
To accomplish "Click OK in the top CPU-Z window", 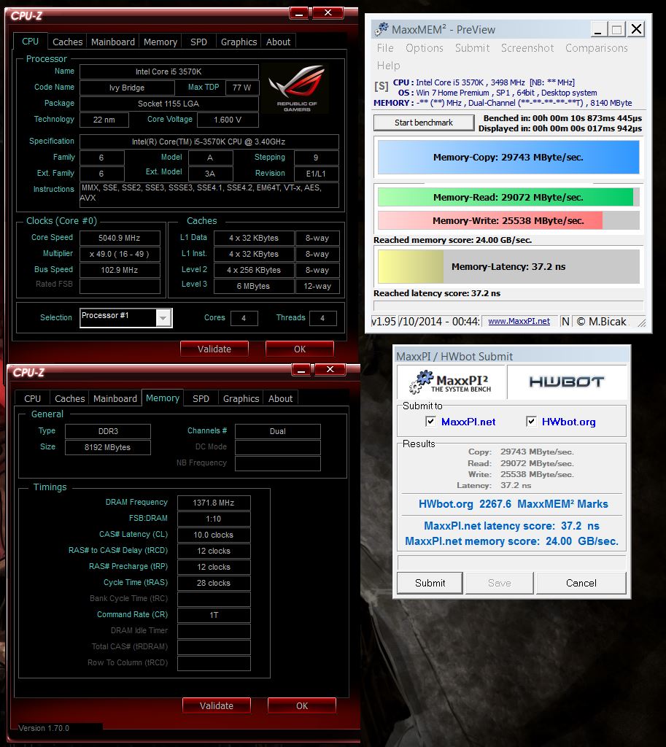I will (300, 349).
